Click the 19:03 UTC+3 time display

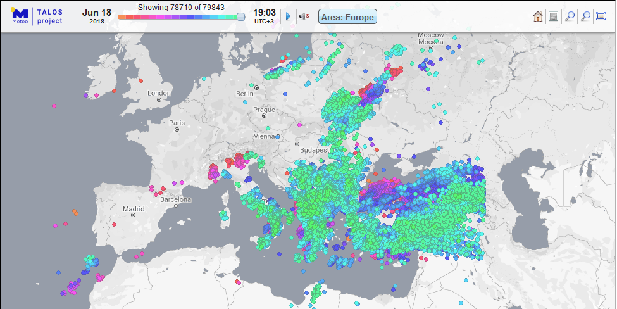[x=264, y=16]
